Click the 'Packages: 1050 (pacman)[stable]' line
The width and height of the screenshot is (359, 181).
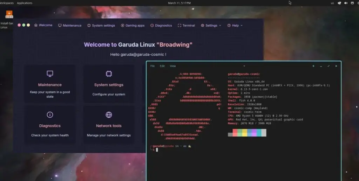click(252, 97)
